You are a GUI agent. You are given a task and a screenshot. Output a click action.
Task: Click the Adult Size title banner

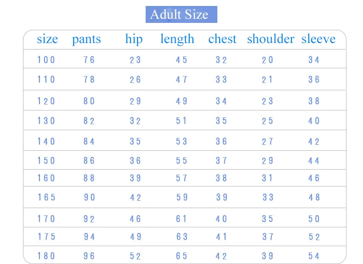click(181, 14)
